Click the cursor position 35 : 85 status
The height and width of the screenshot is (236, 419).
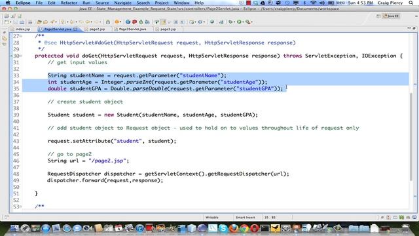[x=270, y=218]
